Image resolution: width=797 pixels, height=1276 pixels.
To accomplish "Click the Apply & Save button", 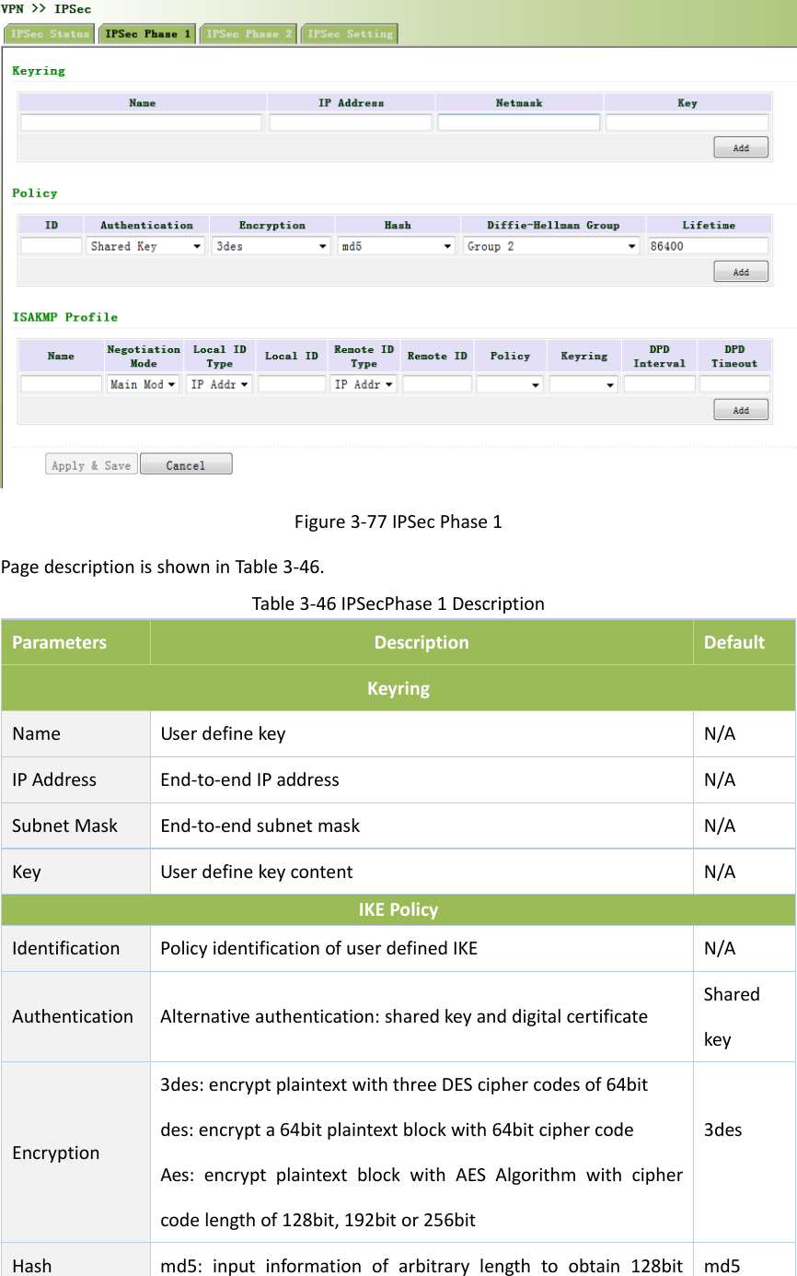I will (90, 463).
